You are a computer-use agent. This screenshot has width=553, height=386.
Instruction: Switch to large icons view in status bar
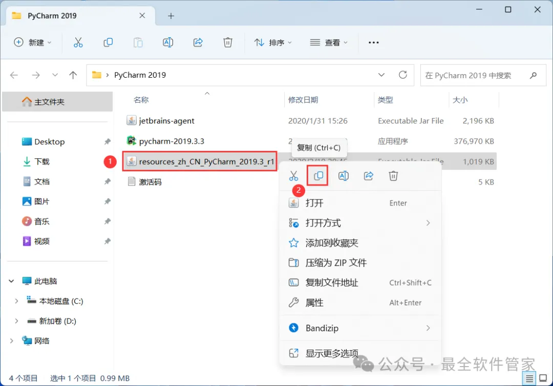click(543, 379)
